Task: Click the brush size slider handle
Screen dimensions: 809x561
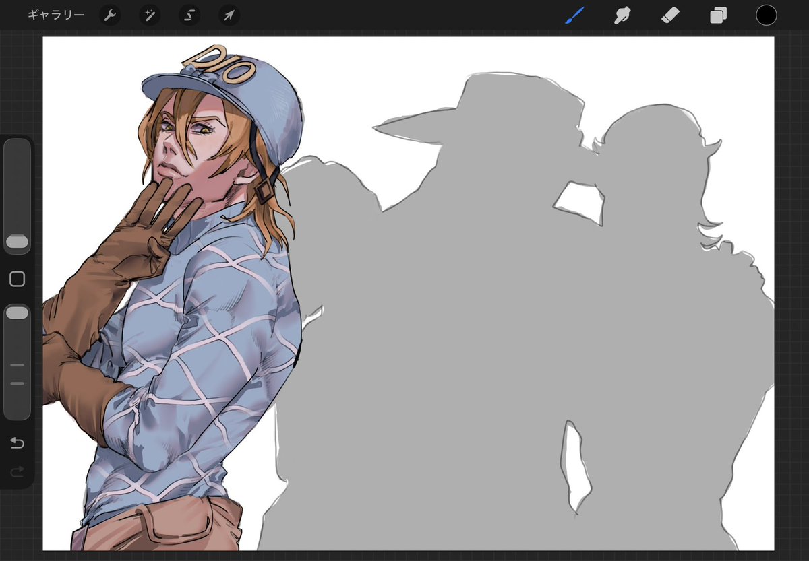Action: (17, 242)
